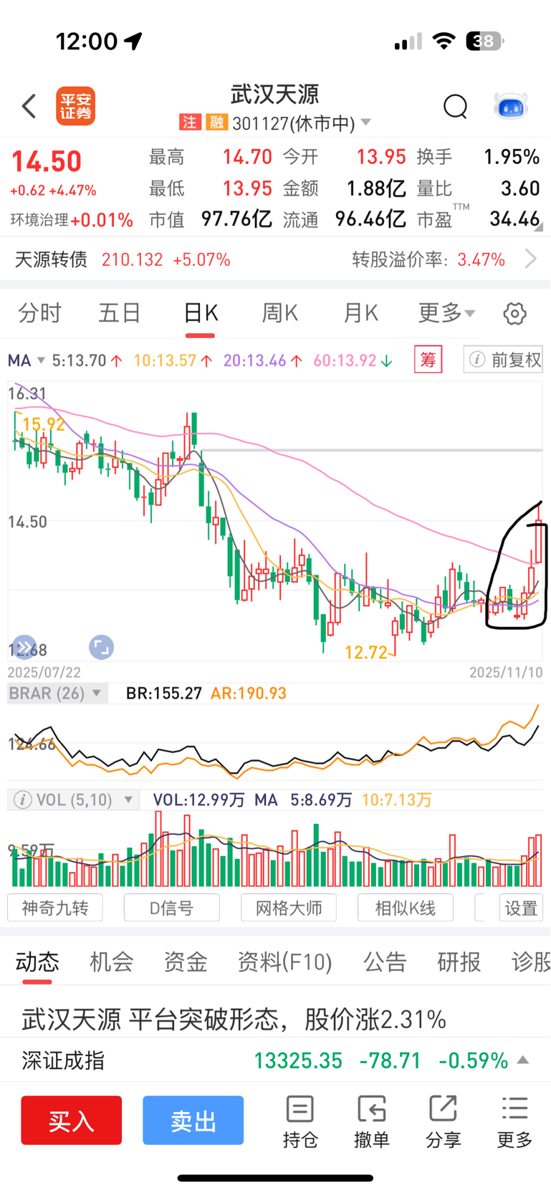Tap the red 买入 button
The image size is (551, 1193).
click(71, 1120)
